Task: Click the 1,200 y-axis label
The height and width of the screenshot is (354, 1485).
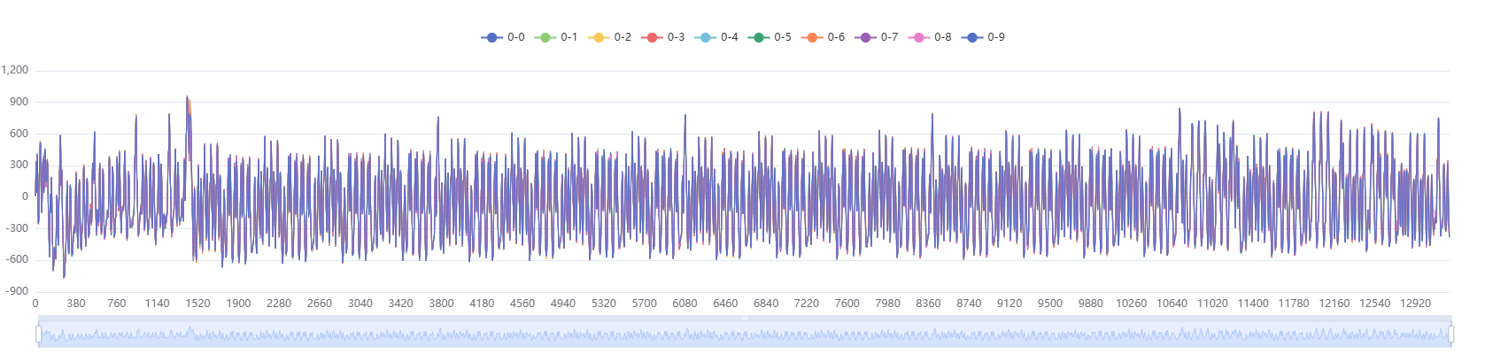Action: [x=15, y=70]
